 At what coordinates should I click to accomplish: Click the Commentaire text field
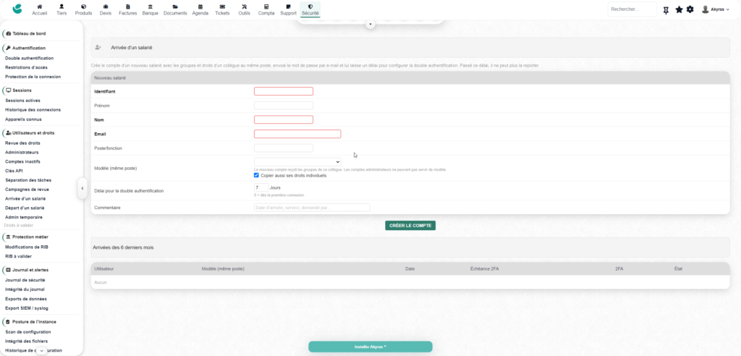pyautogui.click(x=312, y=208)
